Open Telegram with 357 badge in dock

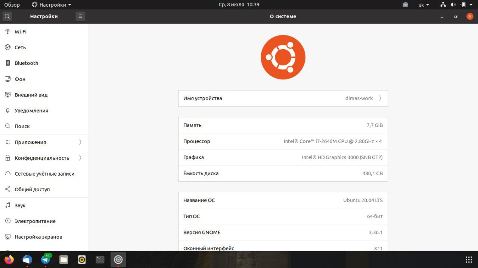tap(46, 259)
